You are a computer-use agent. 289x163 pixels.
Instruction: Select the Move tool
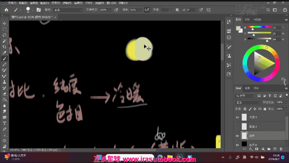tap(5, 23)
